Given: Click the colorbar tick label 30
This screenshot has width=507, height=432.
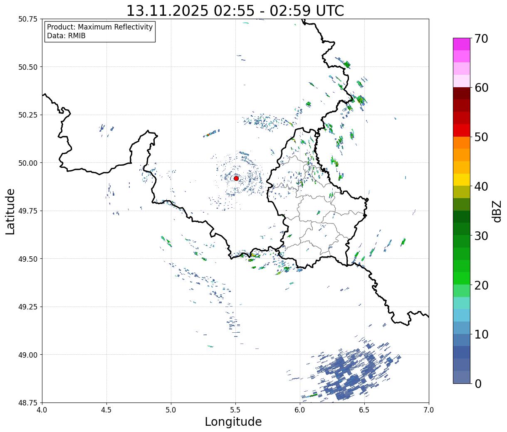Looking at the screenshot, I should (x=481, y=236).
